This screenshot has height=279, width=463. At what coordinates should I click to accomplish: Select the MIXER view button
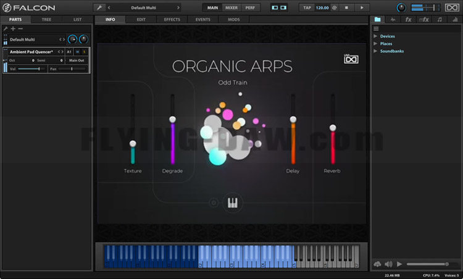(231, 7)
